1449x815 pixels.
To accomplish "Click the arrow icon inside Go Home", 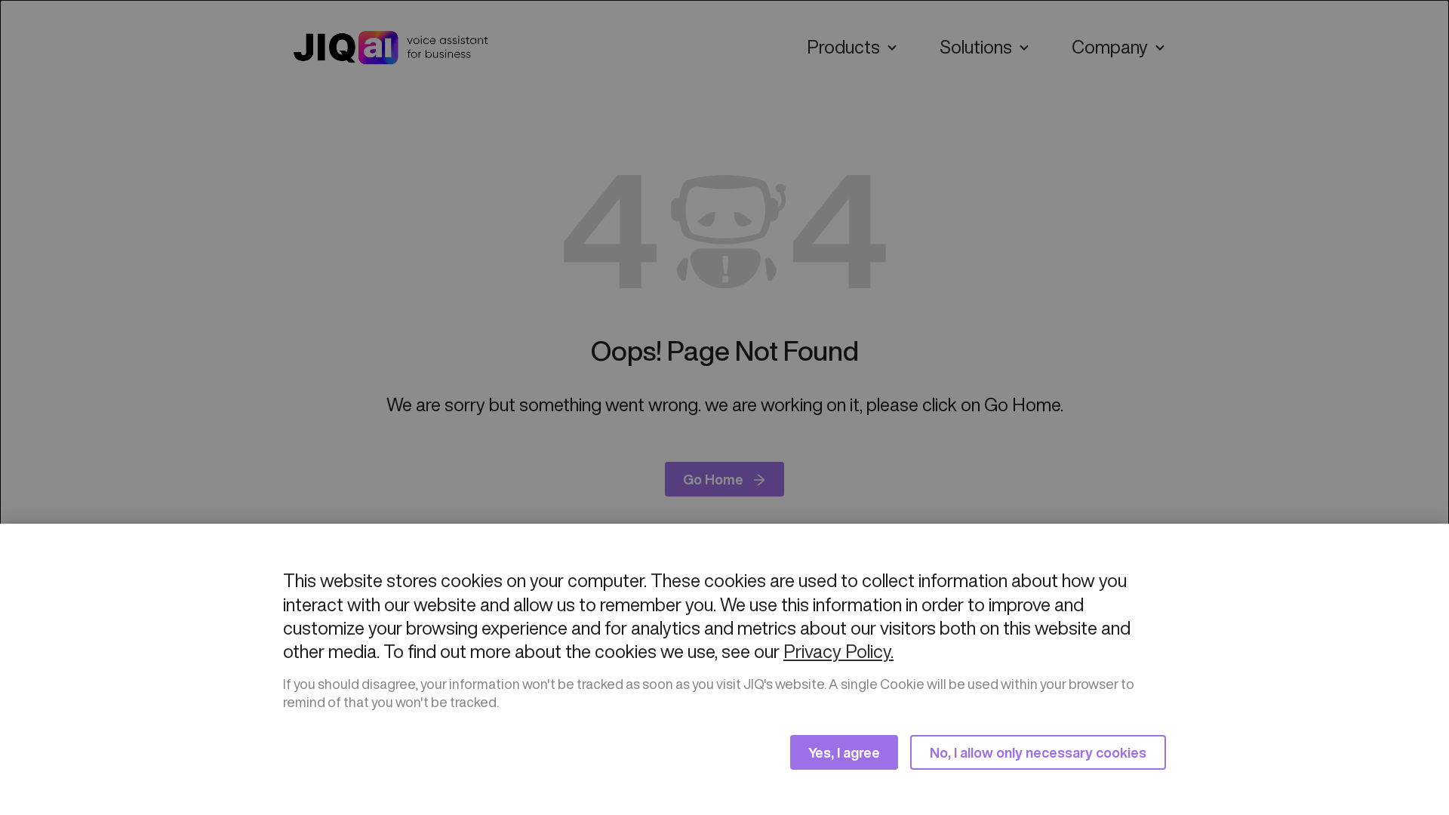I will 759,480.
